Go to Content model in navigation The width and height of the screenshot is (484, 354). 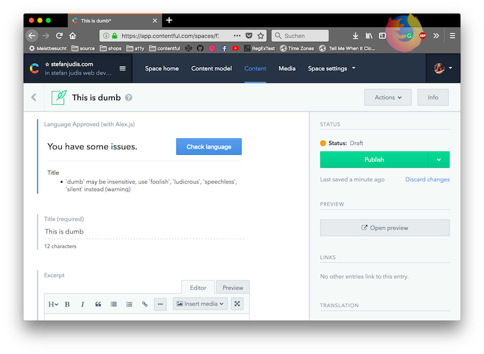tap(211, 68)
